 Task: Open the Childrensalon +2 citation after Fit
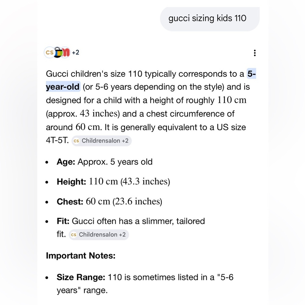99,235
